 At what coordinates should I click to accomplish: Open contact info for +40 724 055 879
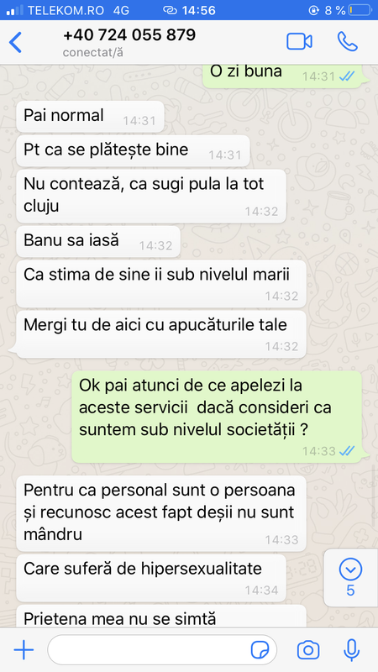(129, 35)
